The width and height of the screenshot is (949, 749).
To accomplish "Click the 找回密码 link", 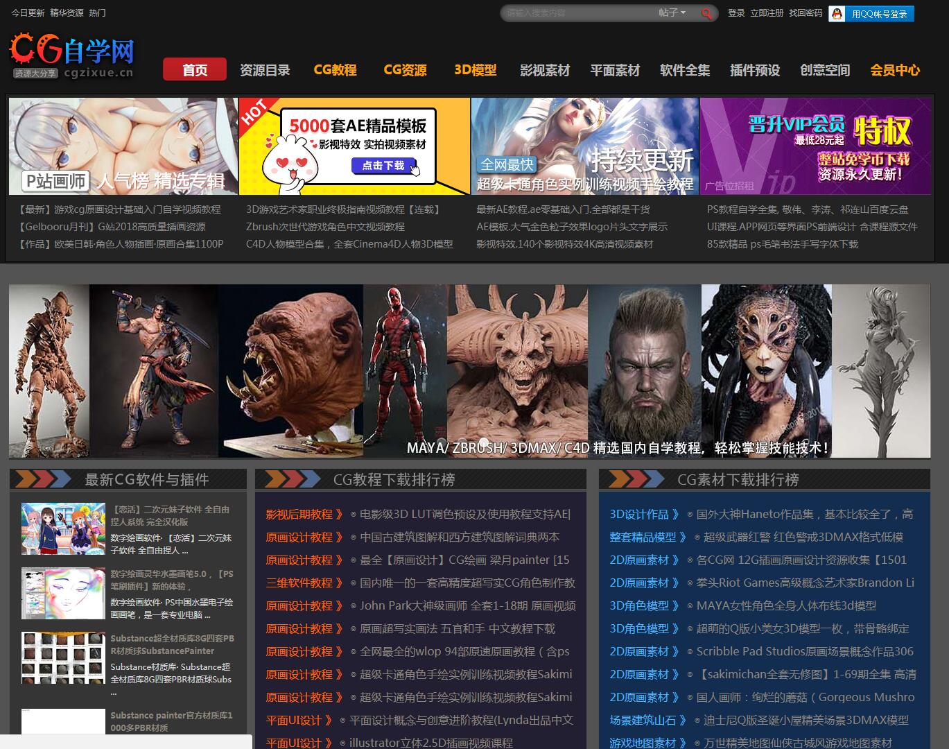I will pyautogui.click(x=806, y=12).
